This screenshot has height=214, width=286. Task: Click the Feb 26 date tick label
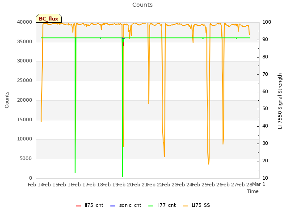point(214,185)
